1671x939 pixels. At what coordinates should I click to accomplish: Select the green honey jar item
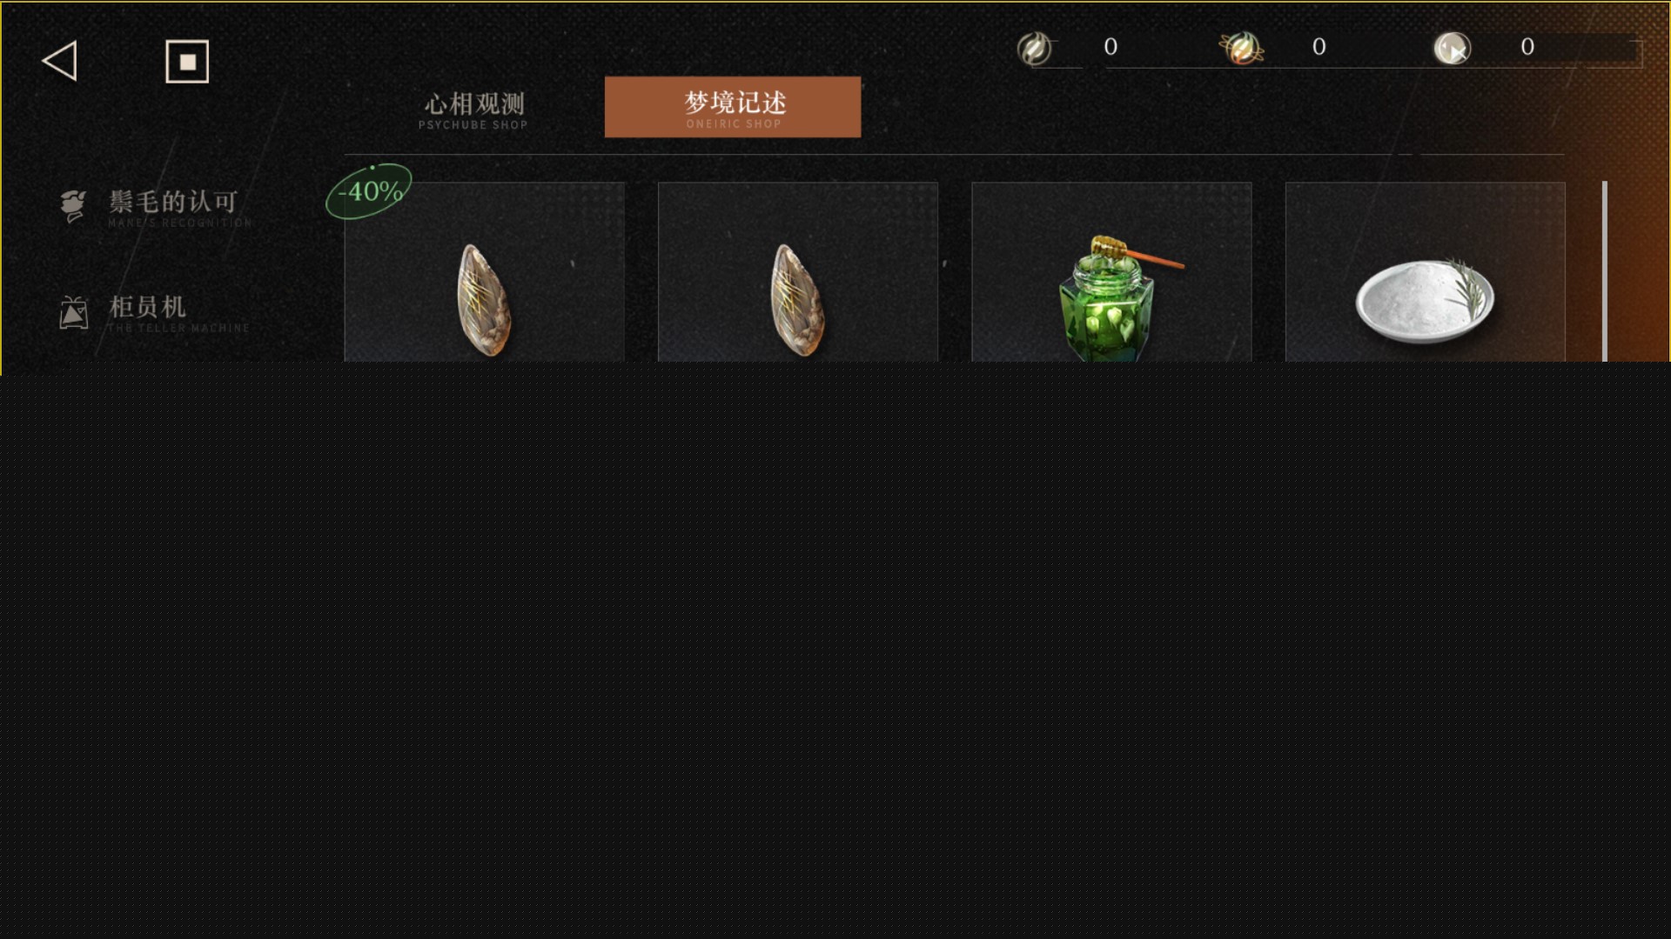(x=1111, y=271)
